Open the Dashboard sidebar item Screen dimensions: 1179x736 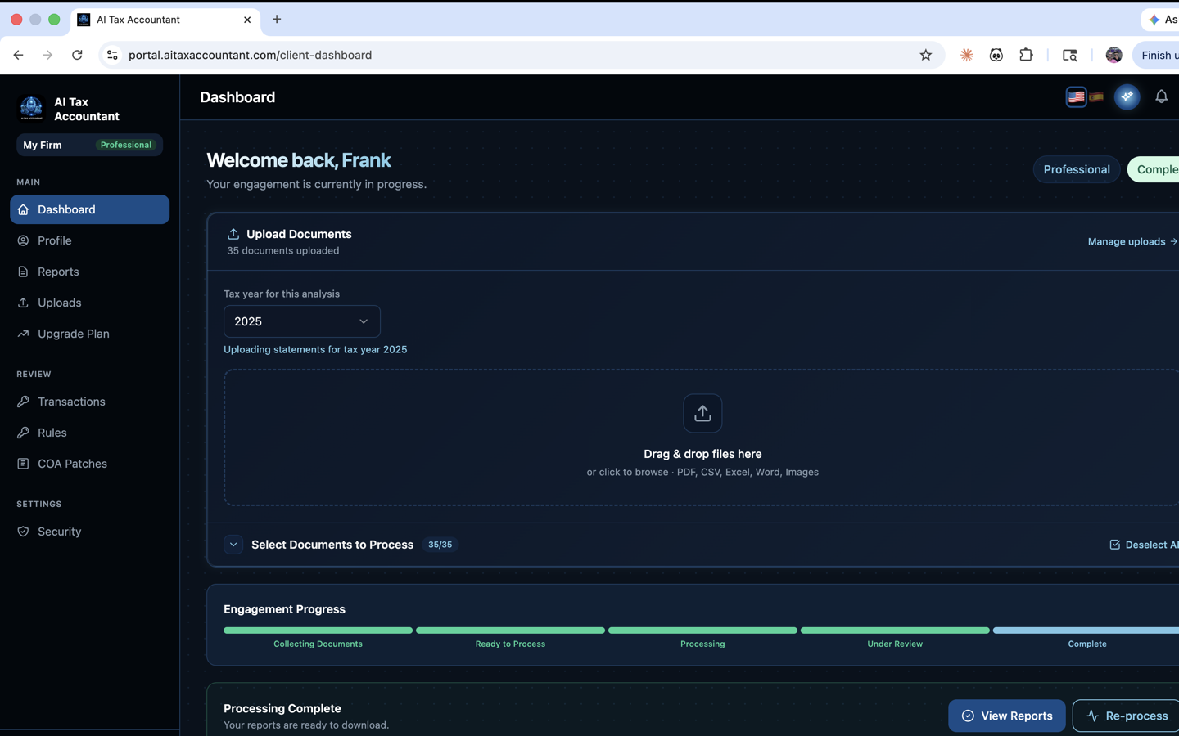point(89,209)
